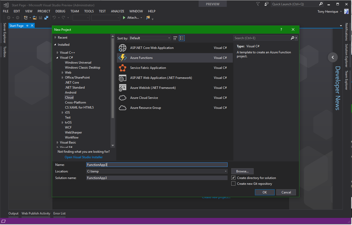Click inside the Solution name field
The image size is (352, 225).
click(157, 178)
